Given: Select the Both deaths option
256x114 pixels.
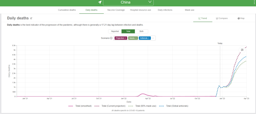Looking at the screenshot, I should coord(141,31).
